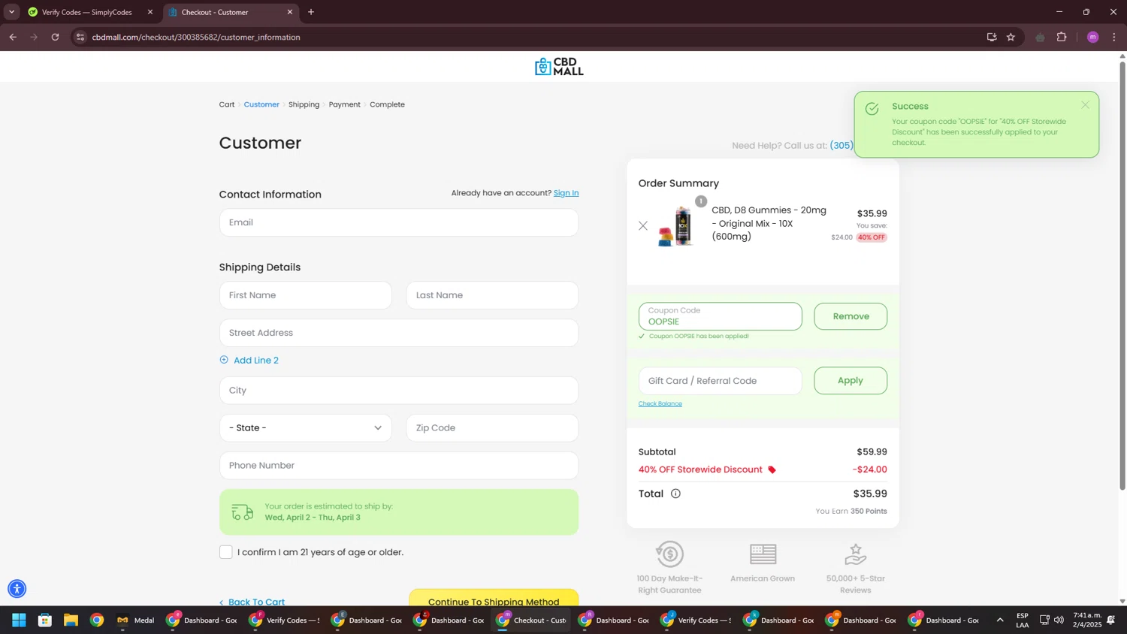
Task: Click the red discount tag icon
Action: 772,470
